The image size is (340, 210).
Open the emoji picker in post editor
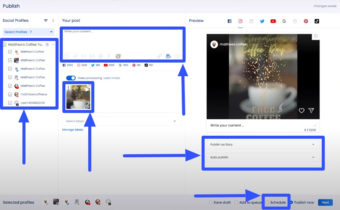tap(67, 56)
